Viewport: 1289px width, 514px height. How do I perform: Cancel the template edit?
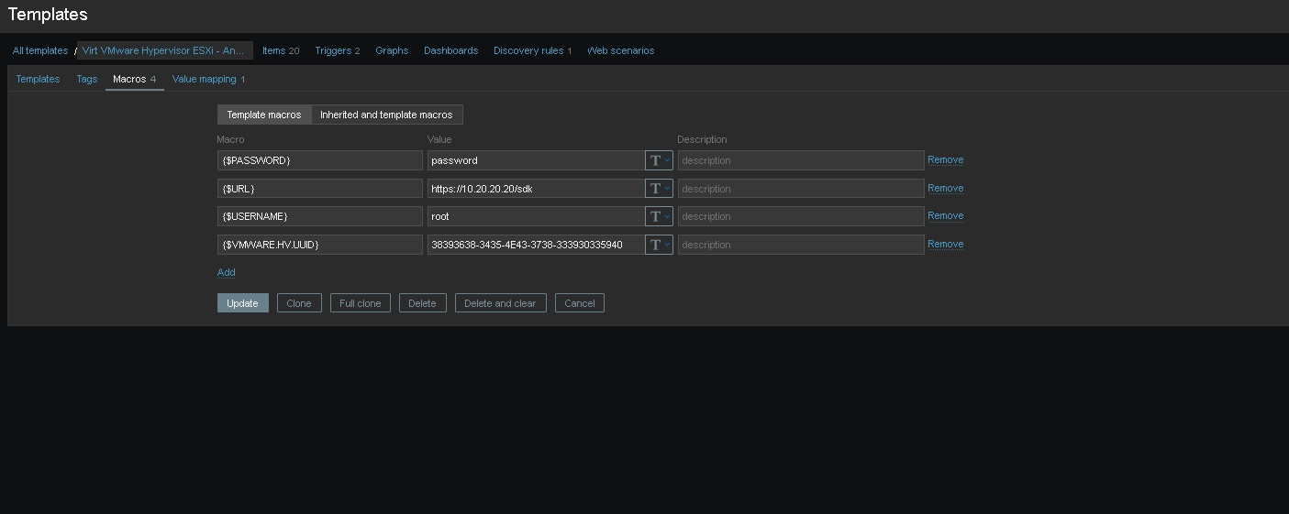pyautogui.click(x=579, y=303)
